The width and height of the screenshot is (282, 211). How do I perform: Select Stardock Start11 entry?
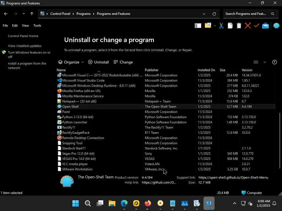click(x=166, y=148)
